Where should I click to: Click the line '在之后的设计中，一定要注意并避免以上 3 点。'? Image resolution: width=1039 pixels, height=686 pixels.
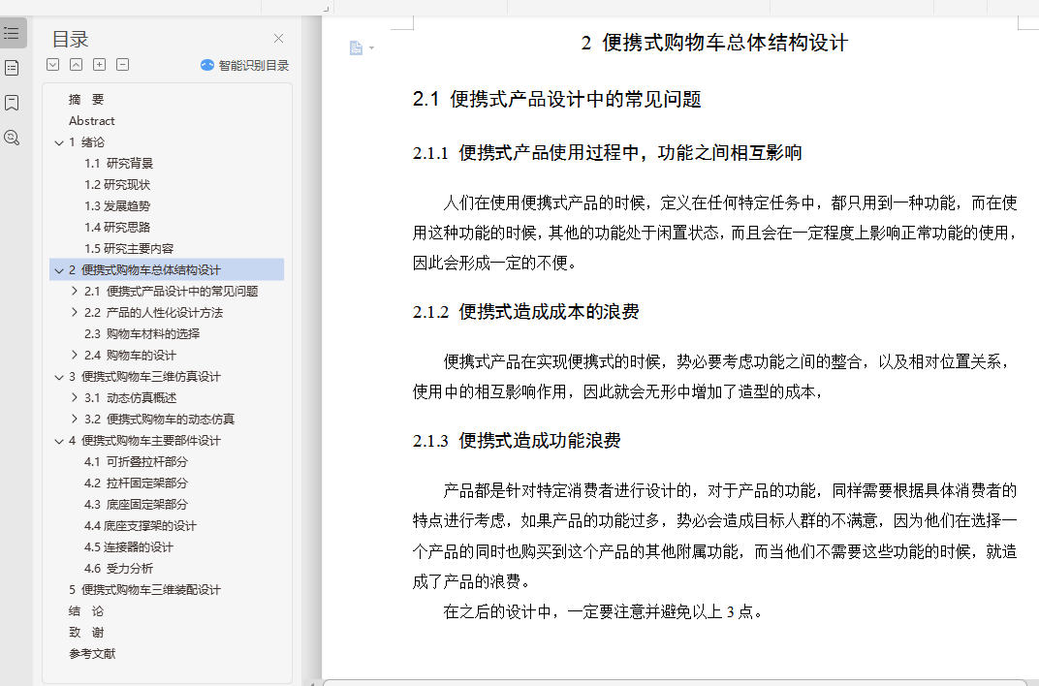point(603,611)
